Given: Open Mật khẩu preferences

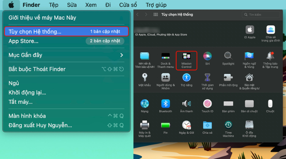Looking at the screenshot, I should (145, 80).
